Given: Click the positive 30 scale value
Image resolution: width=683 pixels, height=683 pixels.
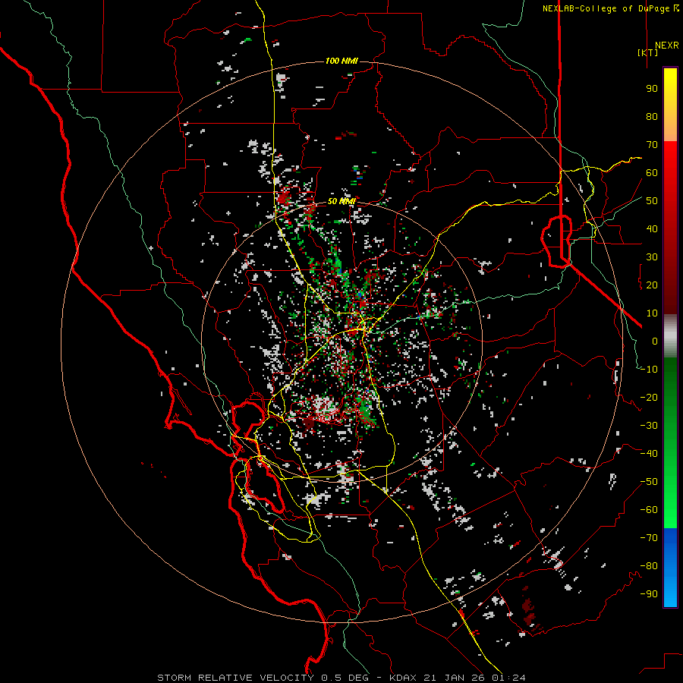Looking at the screenshot, I should coord(652,257).
